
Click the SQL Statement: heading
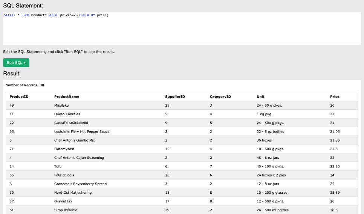23,6
